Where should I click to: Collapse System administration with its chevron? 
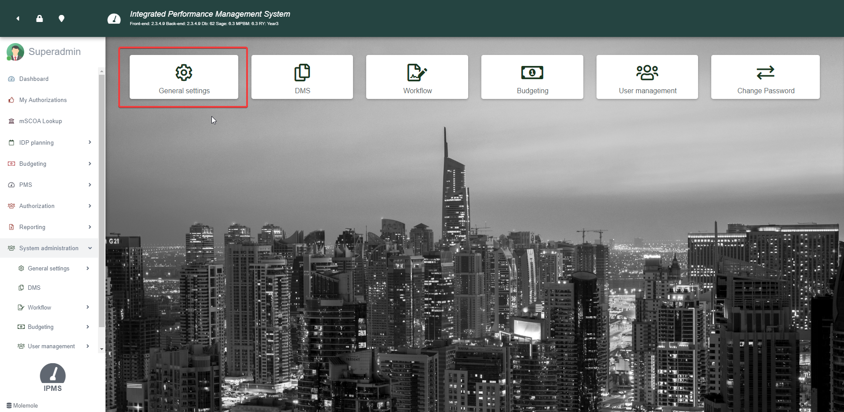tap(90, 248)
